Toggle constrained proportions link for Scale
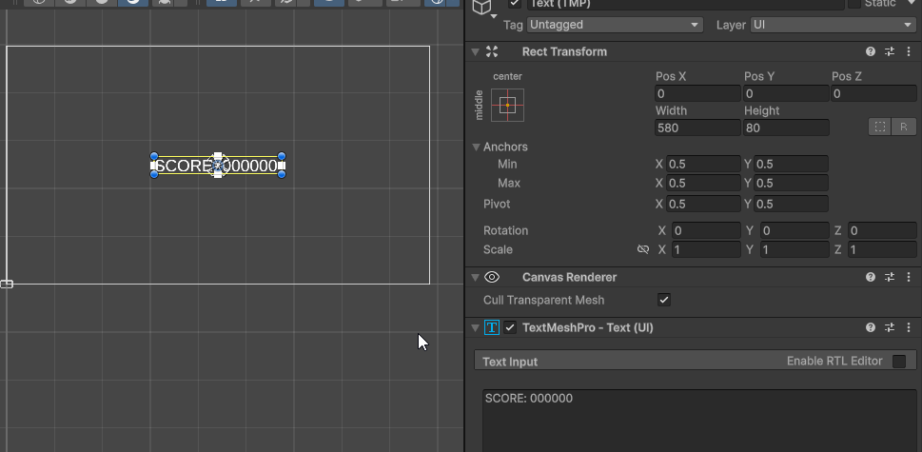This screenshot has width=922, height=452. 642,250
